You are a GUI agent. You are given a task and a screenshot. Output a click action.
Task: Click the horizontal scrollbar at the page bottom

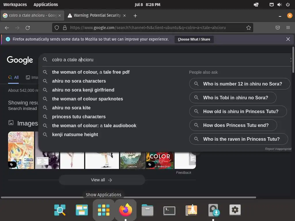pyautogui.click(x=128, y=197)
